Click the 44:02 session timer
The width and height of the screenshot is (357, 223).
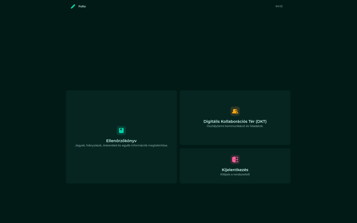279,6
